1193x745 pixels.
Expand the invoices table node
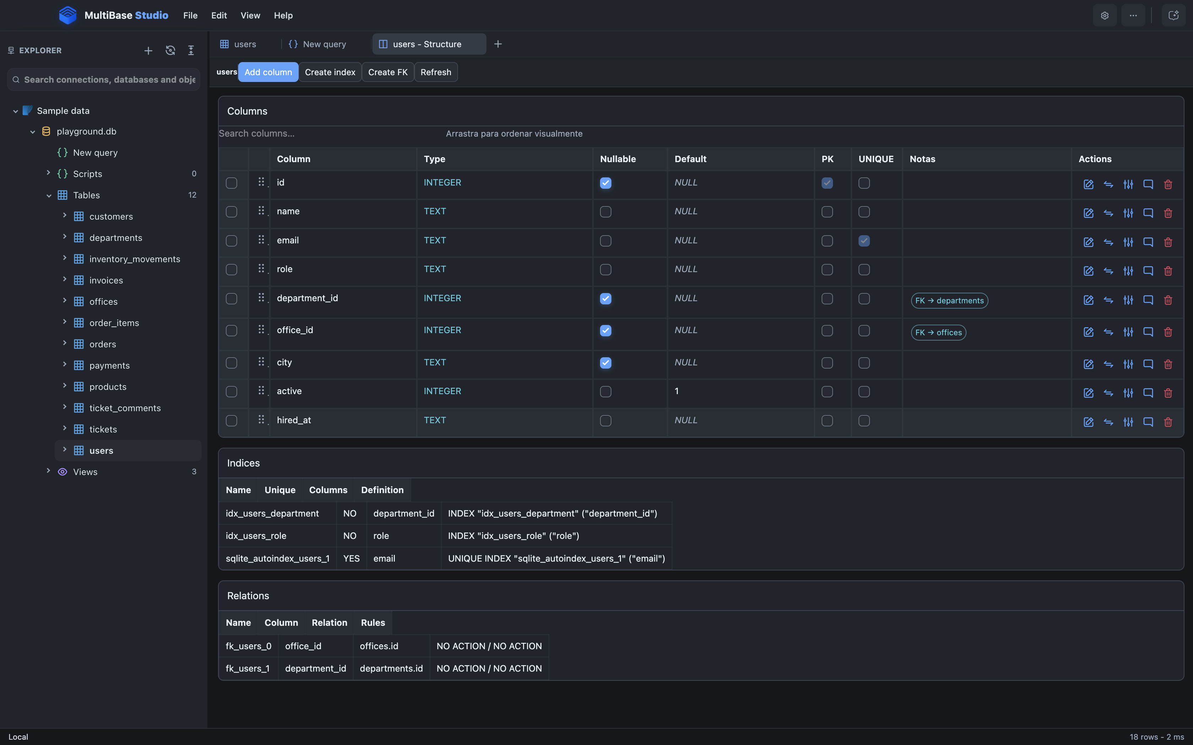tap(65, 280)
